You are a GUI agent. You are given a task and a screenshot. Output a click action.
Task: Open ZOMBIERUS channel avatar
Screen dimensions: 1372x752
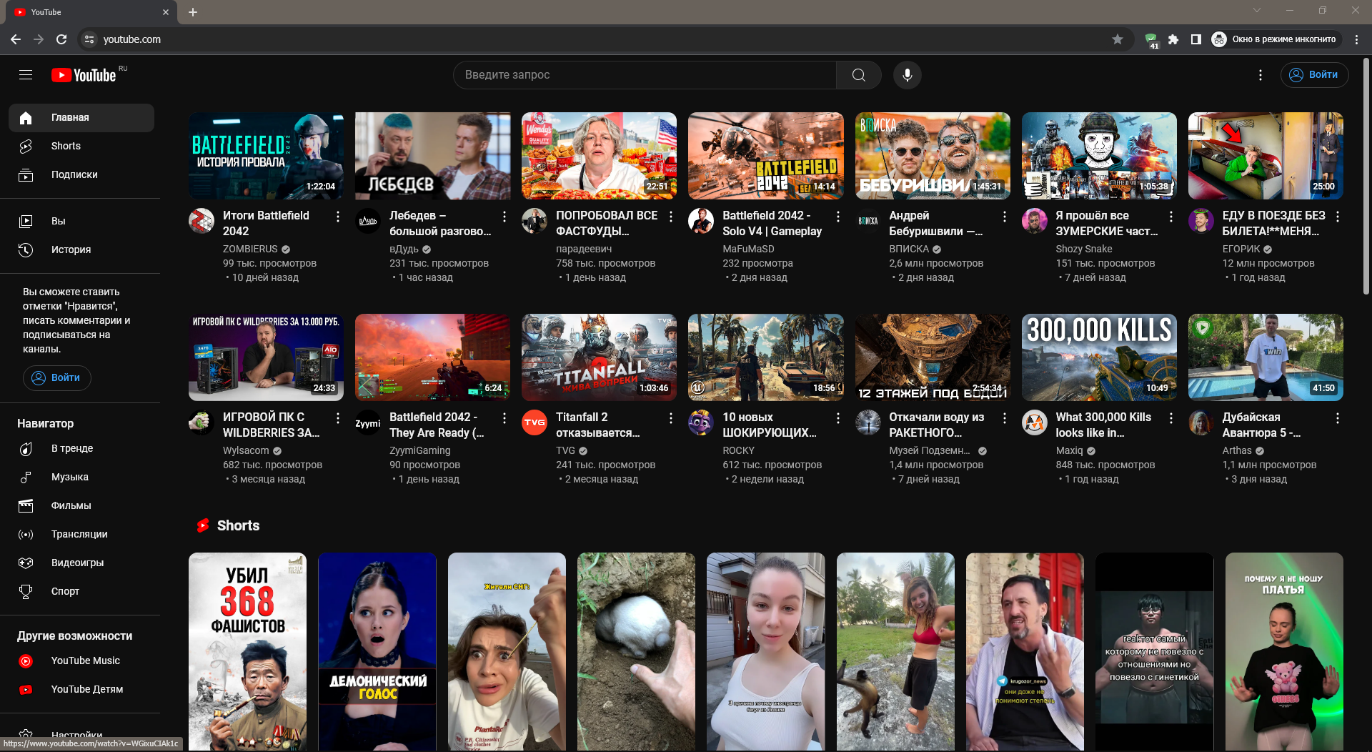tap(202, 221)
